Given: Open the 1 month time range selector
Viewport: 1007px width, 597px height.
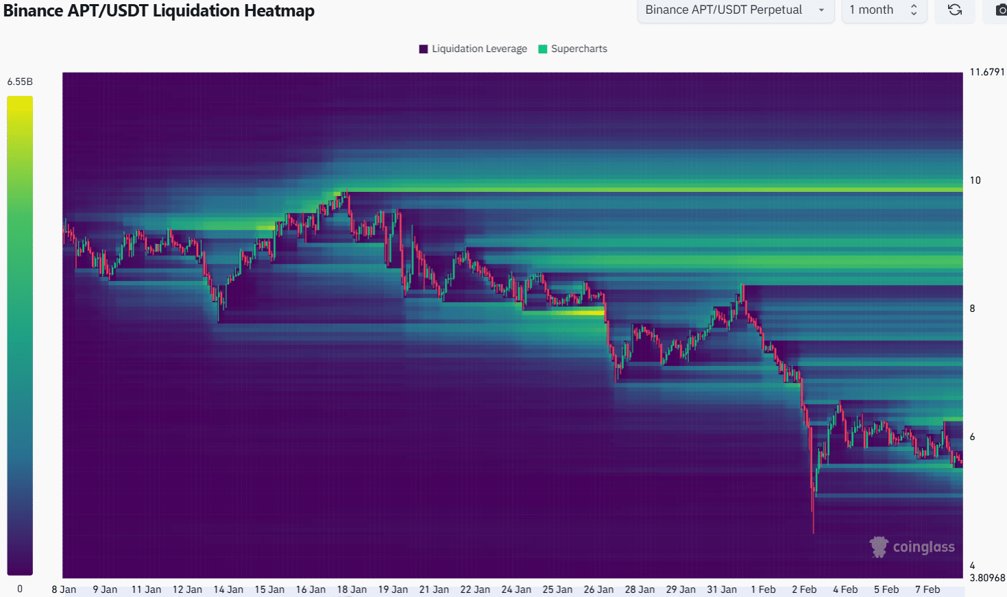Looking at the screenshot, I should click(884, 10).
